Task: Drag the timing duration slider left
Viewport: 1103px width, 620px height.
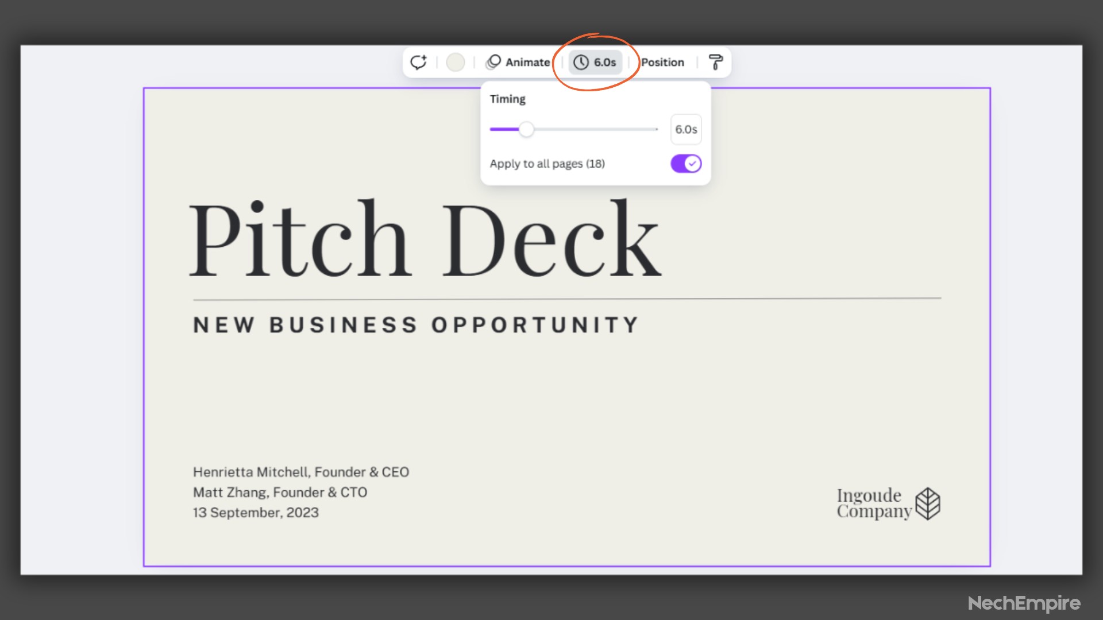Action: pos(526,129)
